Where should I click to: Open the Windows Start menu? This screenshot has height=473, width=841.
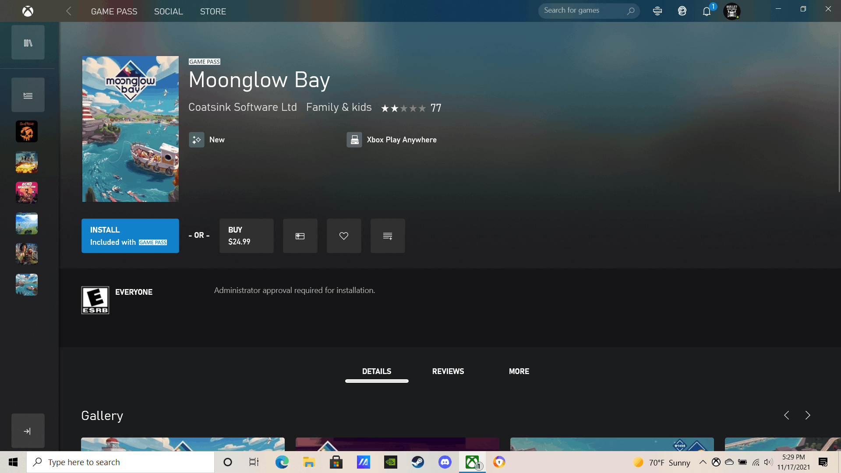(13, 462)
